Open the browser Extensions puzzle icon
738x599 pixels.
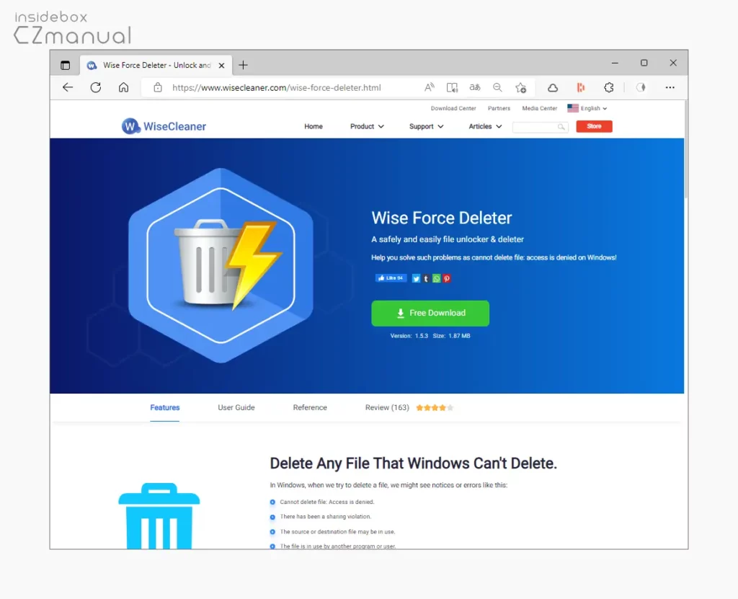coord(608,87)
